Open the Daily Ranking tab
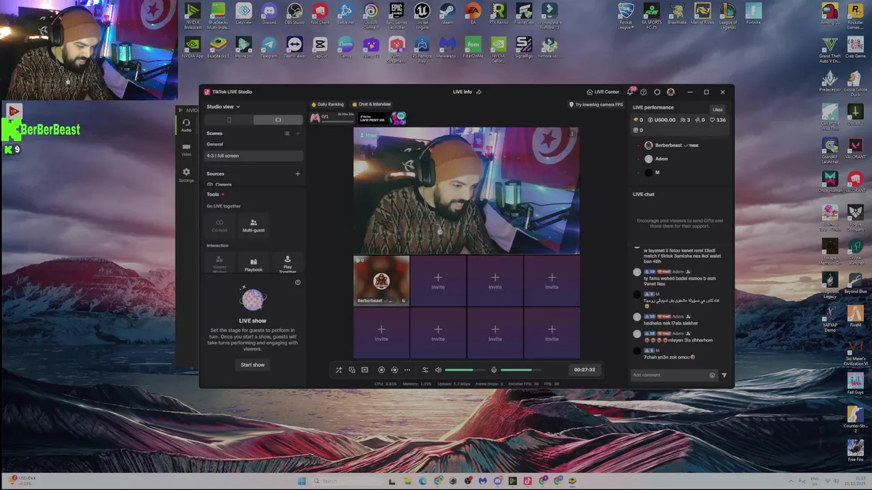 (328, 104)
